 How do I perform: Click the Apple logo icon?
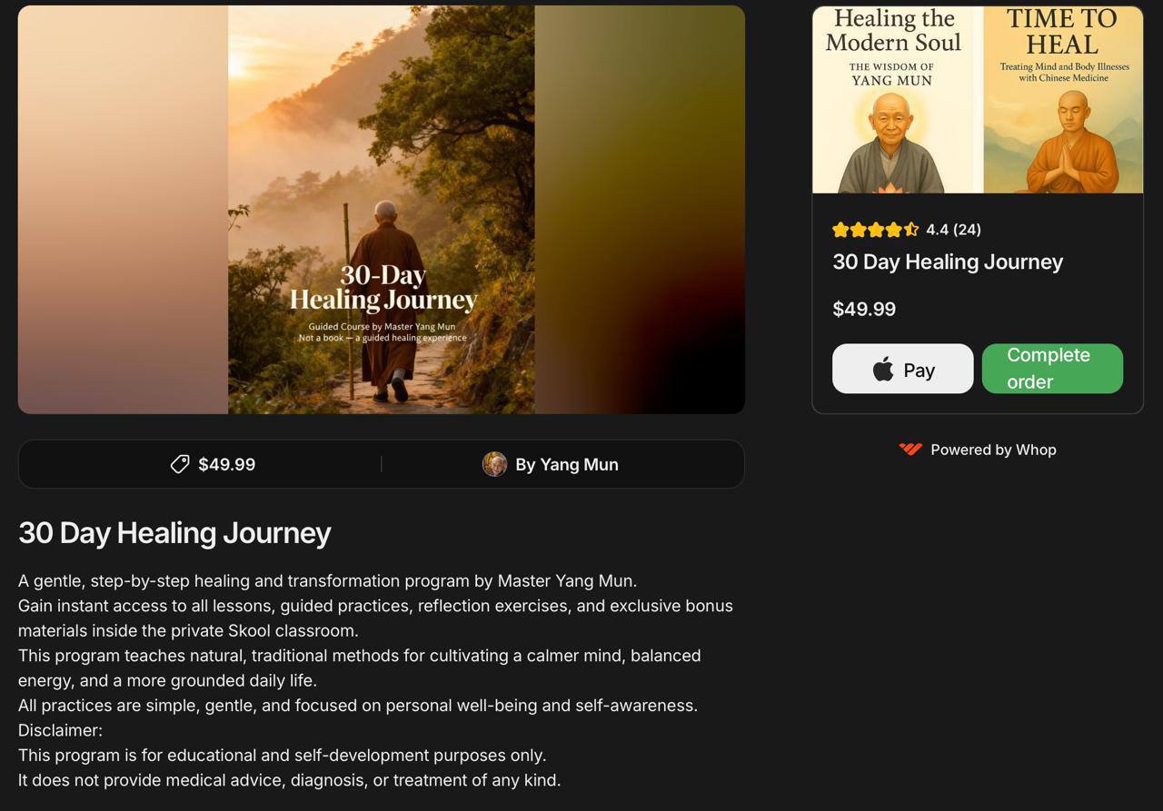pos(883,370)
